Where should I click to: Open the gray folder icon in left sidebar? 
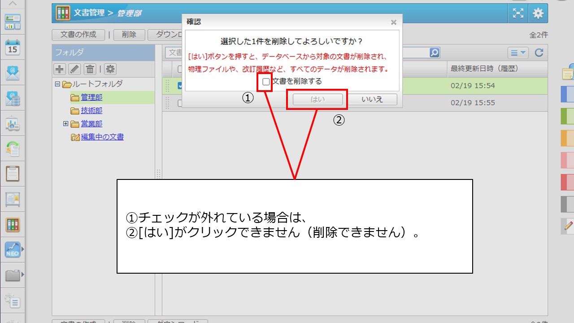click(13, 275)
